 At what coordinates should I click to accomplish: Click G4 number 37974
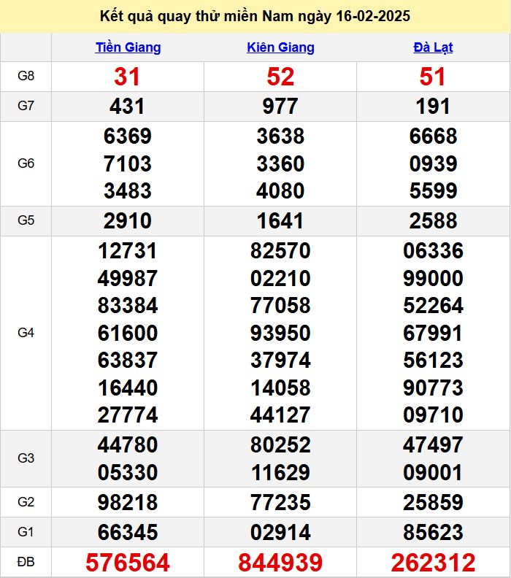[280, 360]
